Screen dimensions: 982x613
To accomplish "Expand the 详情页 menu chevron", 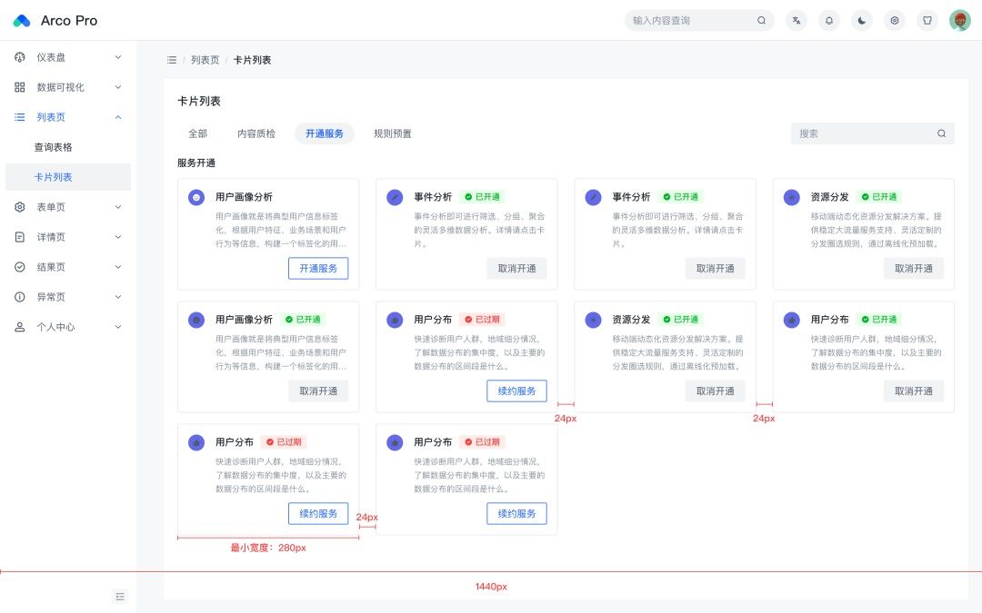I will (x=117, y=237).
